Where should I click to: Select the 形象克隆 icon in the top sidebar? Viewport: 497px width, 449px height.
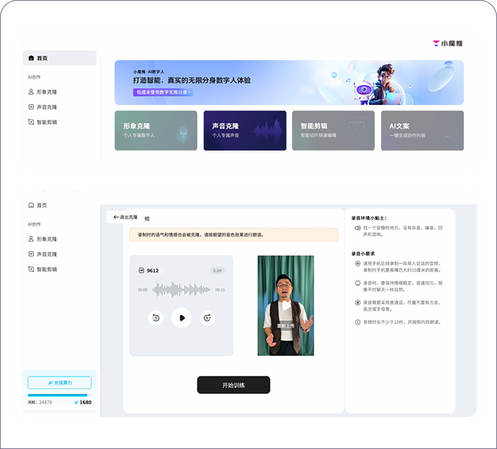pyautogui.click(x=30, y=92)
